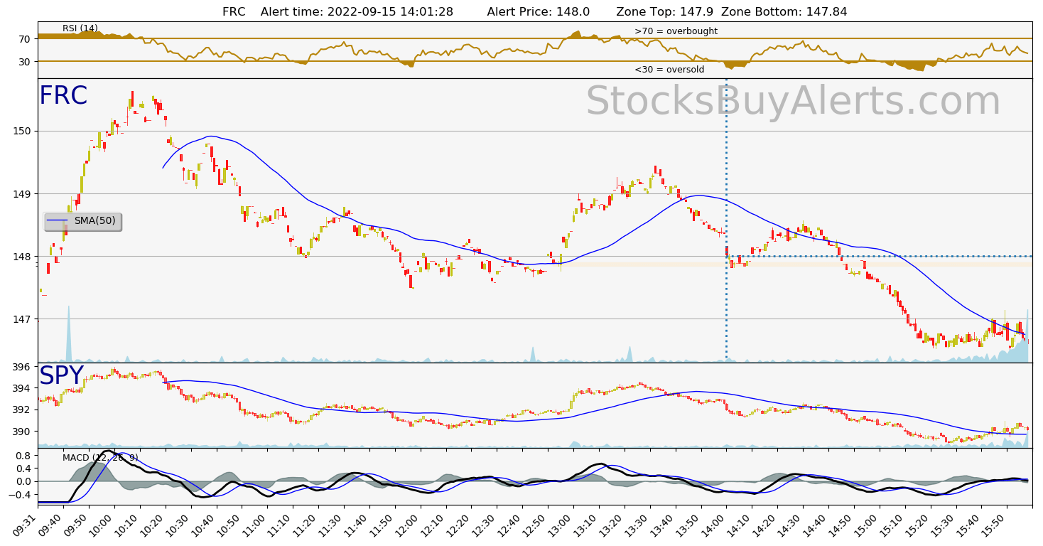
Task: Click the 11:00 time axis label
Action: pos(255,523)
